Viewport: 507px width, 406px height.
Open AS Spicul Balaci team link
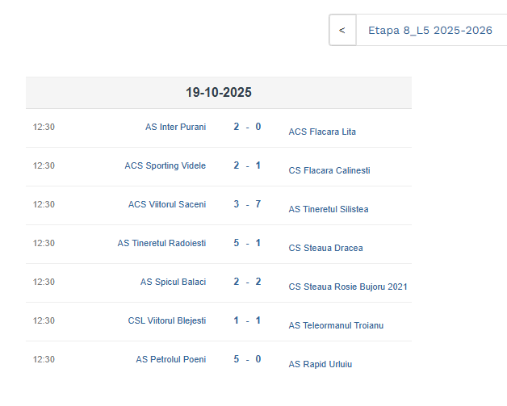click(173, 282)
